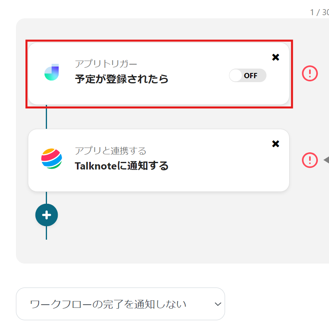Click the アプリトリガー label text
This screenshot has width=329, height=325.
pos(106,64)
